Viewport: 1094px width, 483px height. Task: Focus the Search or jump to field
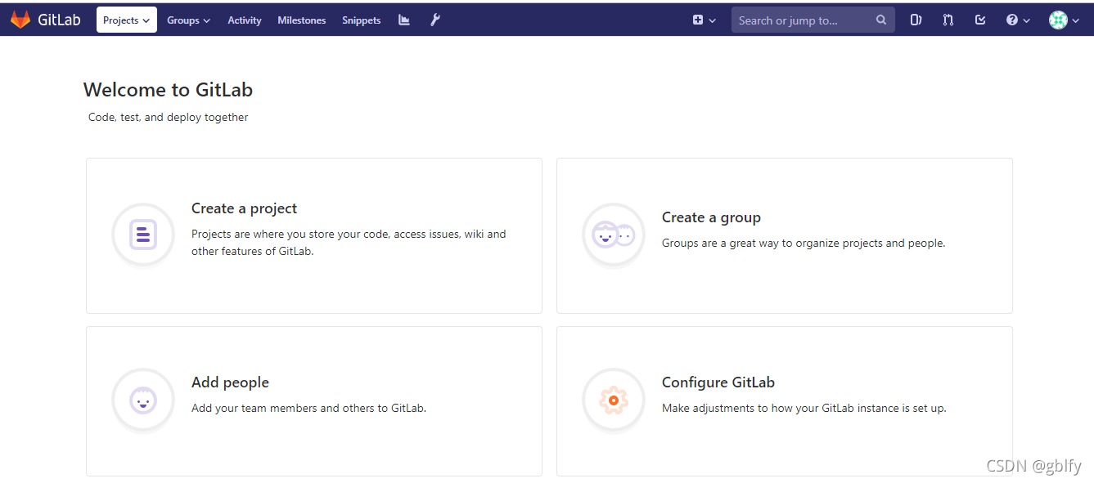(x=813, y=20)
